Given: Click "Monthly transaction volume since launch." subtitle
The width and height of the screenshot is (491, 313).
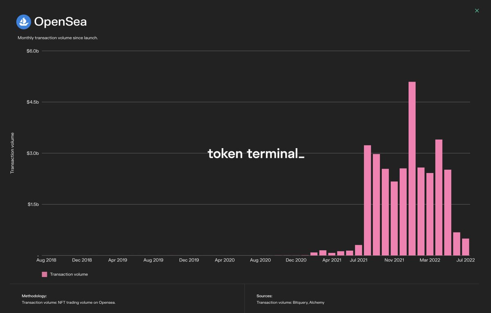Looking at the screenshot, I should tap(58, 38).
